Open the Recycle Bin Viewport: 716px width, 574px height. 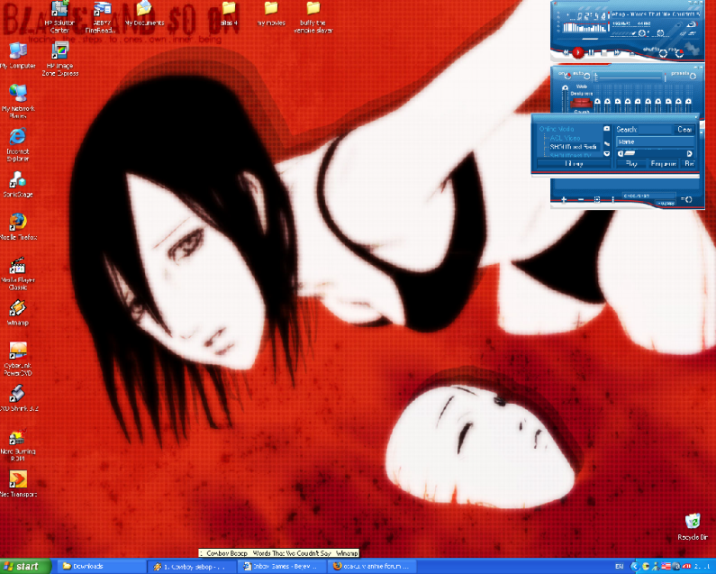[x=693, y=527]
